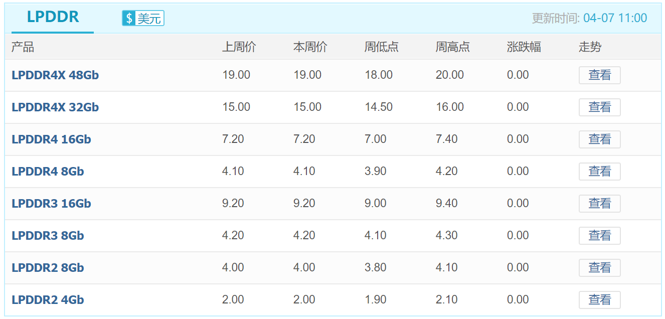Open the LPDDR3 16Gb product link

click(x=51, y=204)
